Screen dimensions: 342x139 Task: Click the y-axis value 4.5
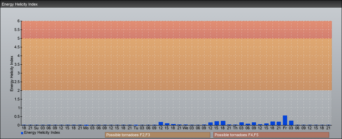click(x=17, y=47)
